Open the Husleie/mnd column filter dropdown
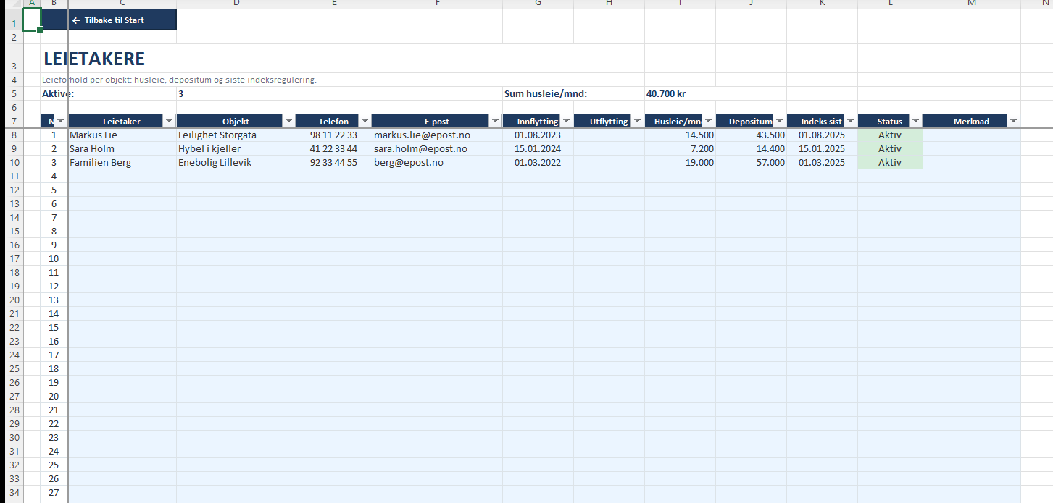 click(709, 122)
